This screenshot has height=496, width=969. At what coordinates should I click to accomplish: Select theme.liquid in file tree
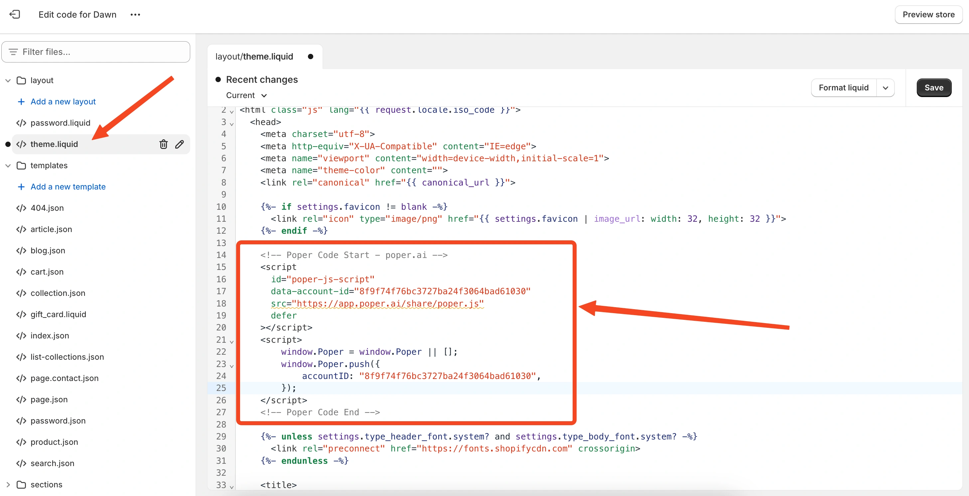coord(54,144)
